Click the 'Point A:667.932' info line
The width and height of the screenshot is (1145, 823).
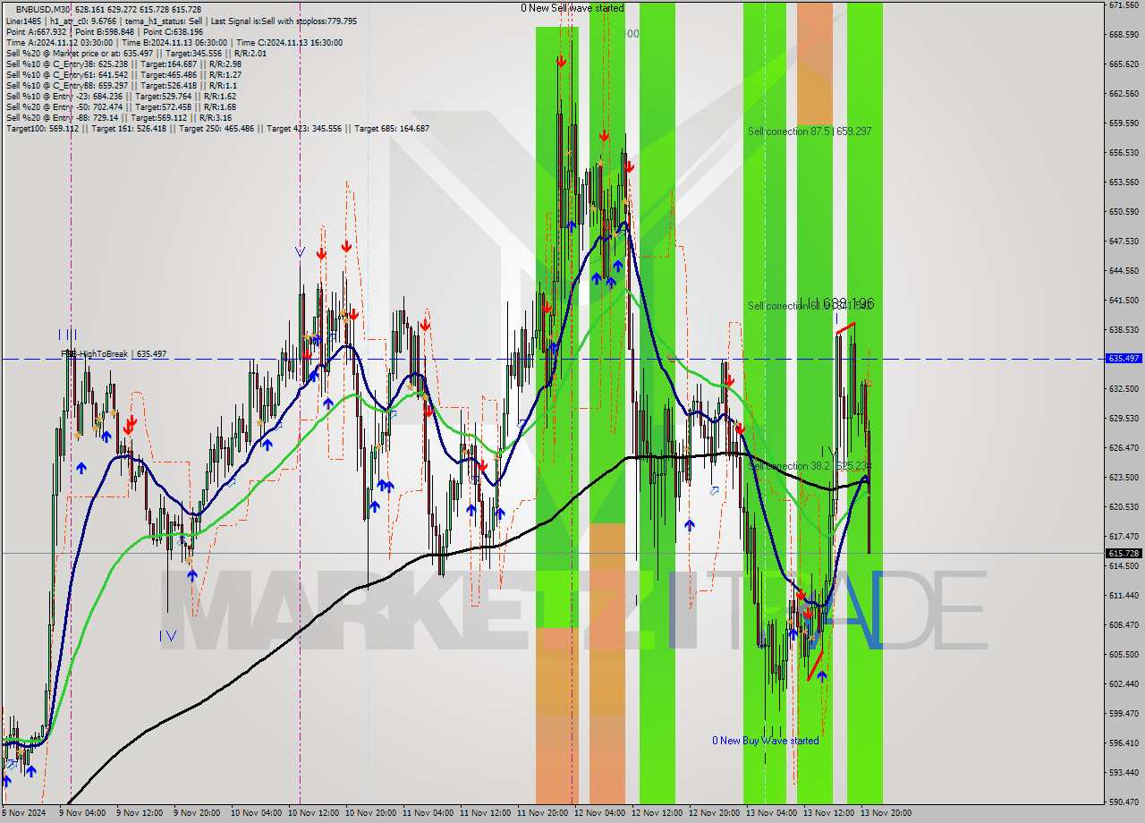pyautogui.click(x=105, y=31)
